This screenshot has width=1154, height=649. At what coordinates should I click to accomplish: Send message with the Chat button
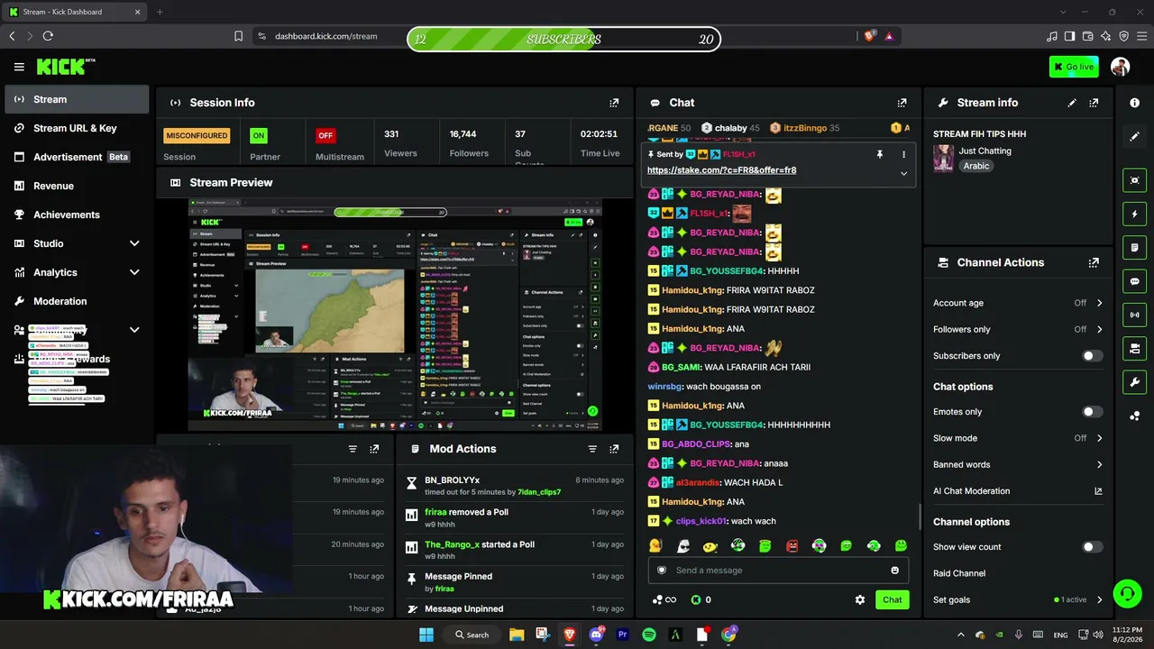click(892, 599)
